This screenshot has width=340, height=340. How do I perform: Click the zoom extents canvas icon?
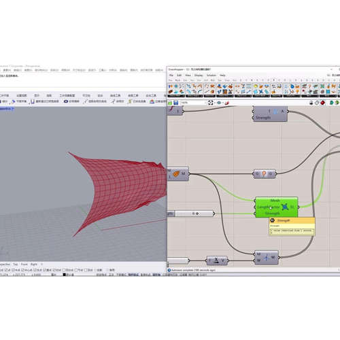211,103
